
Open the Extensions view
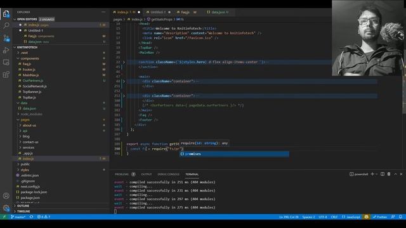(6, 75)
